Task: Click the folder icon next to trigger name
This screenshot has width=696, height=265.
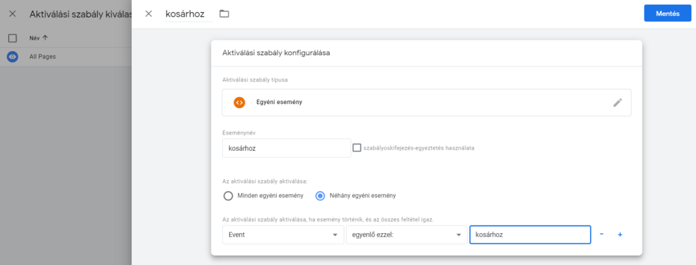Action: coord(224,14)
